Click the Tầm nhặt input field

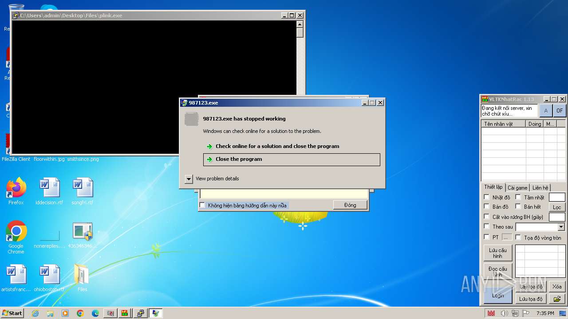click(557, 198)
